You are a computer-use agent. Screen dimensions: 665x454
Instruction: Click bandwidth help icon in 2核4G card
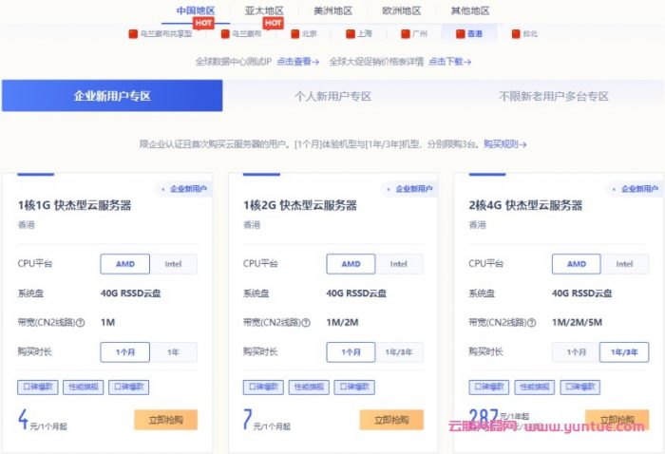coord(533,322)
